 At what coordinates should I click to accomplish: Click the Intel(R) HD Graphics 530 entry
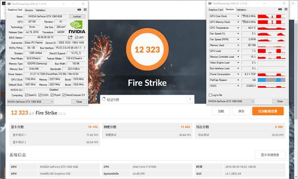tap(55, 173)
